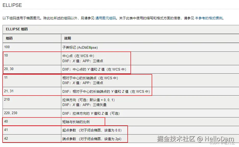Click group code 11 in red box
239x147 pixels.
coord(6,78)
